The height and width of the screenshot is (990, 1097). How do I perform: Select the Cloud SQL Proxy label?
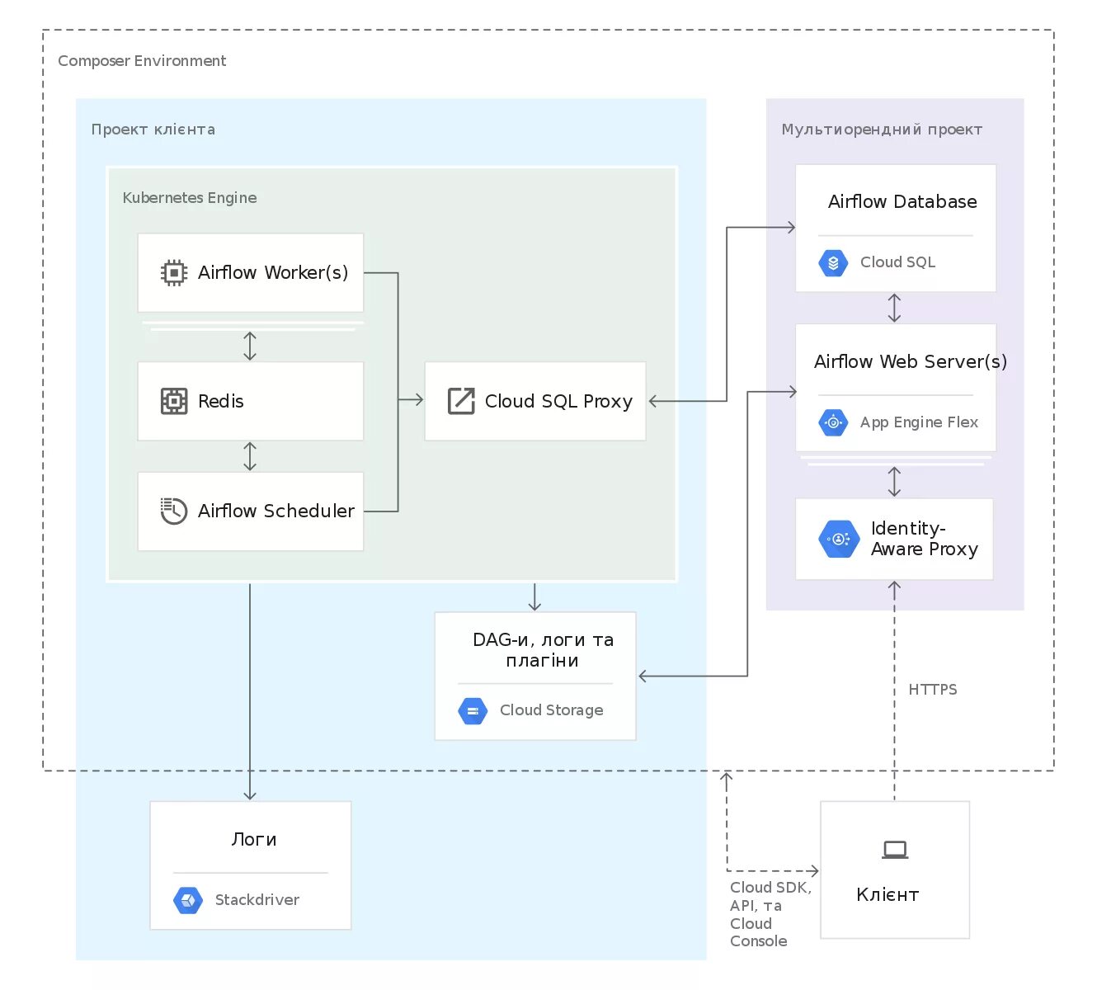point(558,401)
